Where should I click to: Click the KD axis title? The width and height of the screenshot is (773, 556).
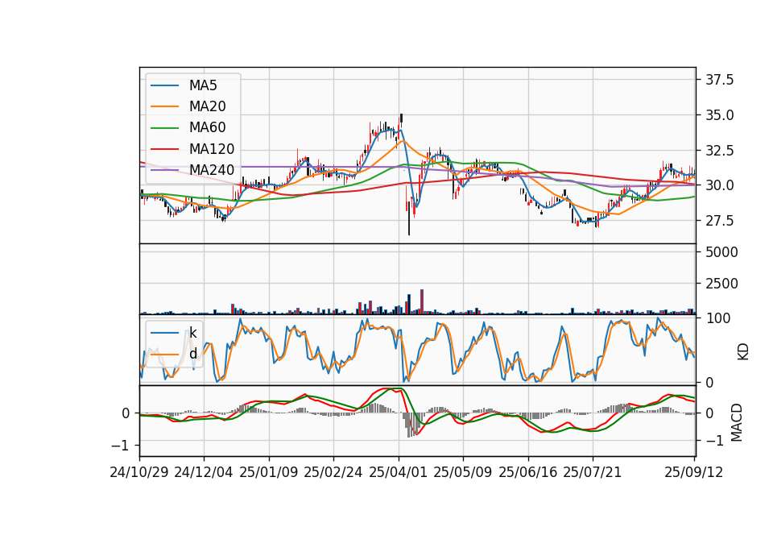click(743, 352)
